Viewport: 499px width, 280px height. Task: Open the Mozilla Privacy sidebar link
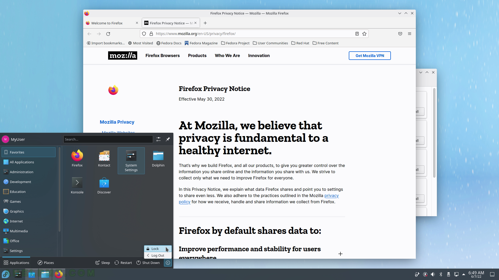pyautogui.click(x=117, y=122)
